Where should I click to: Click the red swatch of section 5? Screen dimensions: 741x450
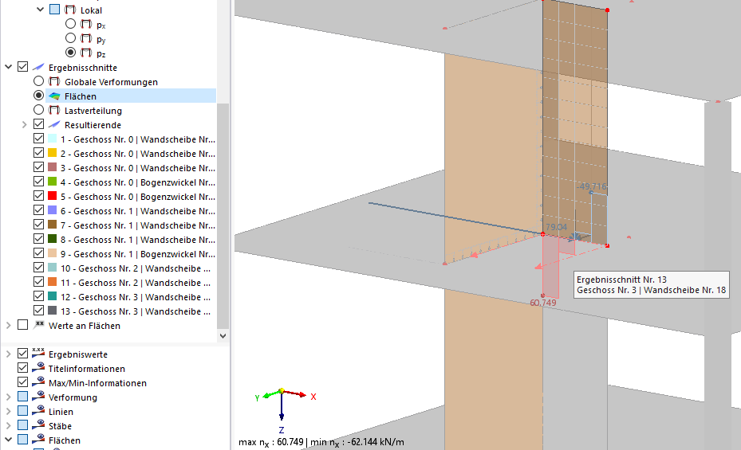pos(53,196)
